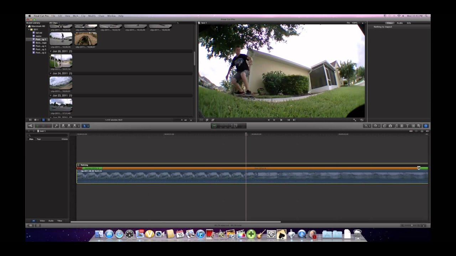
Task: Show All items in timeline index
Action: coord(34,221)
